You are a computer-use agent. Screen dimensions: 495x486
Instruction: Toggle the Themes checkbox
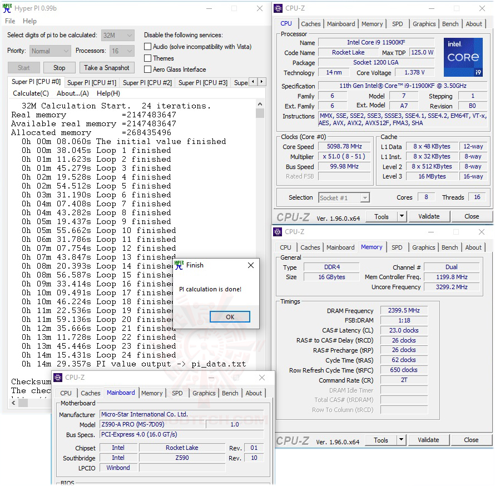(147, 58)
